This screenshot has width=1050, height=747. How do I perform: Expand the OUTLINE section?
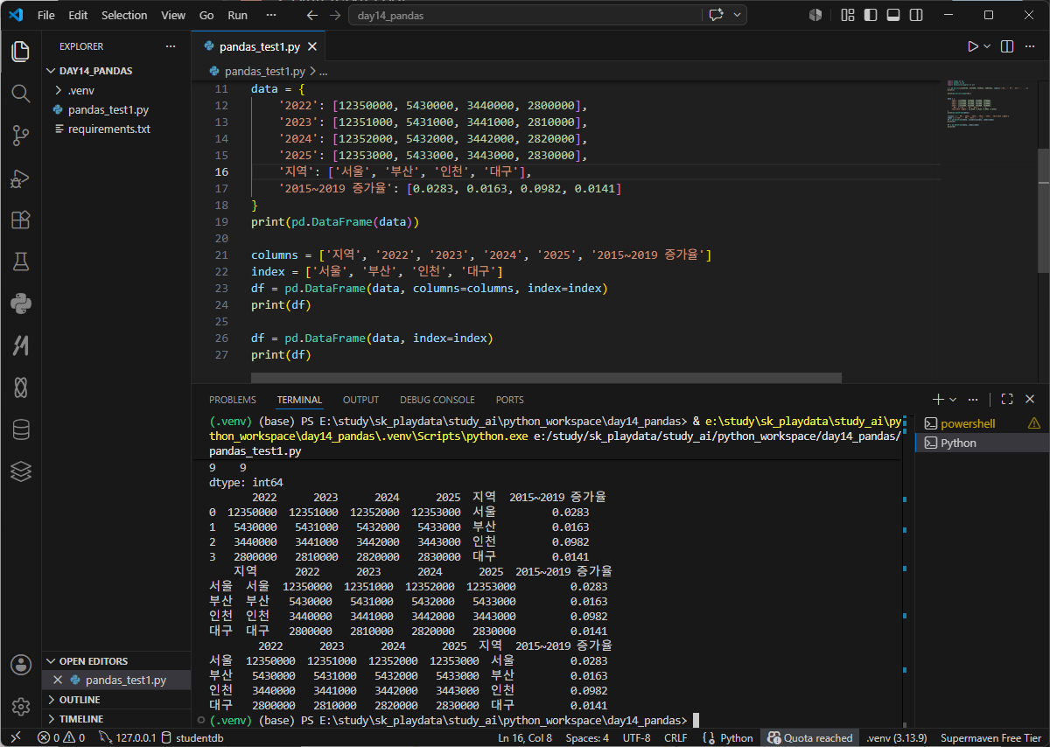coord(116,700)
